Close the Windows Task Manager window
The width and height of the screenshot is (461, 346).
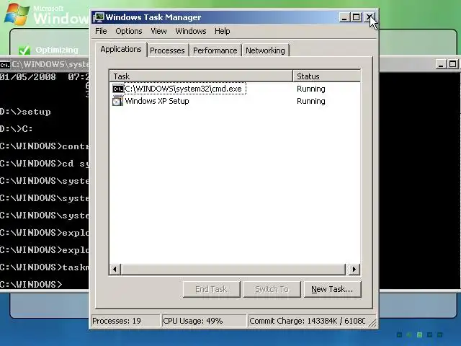(369, 17)
